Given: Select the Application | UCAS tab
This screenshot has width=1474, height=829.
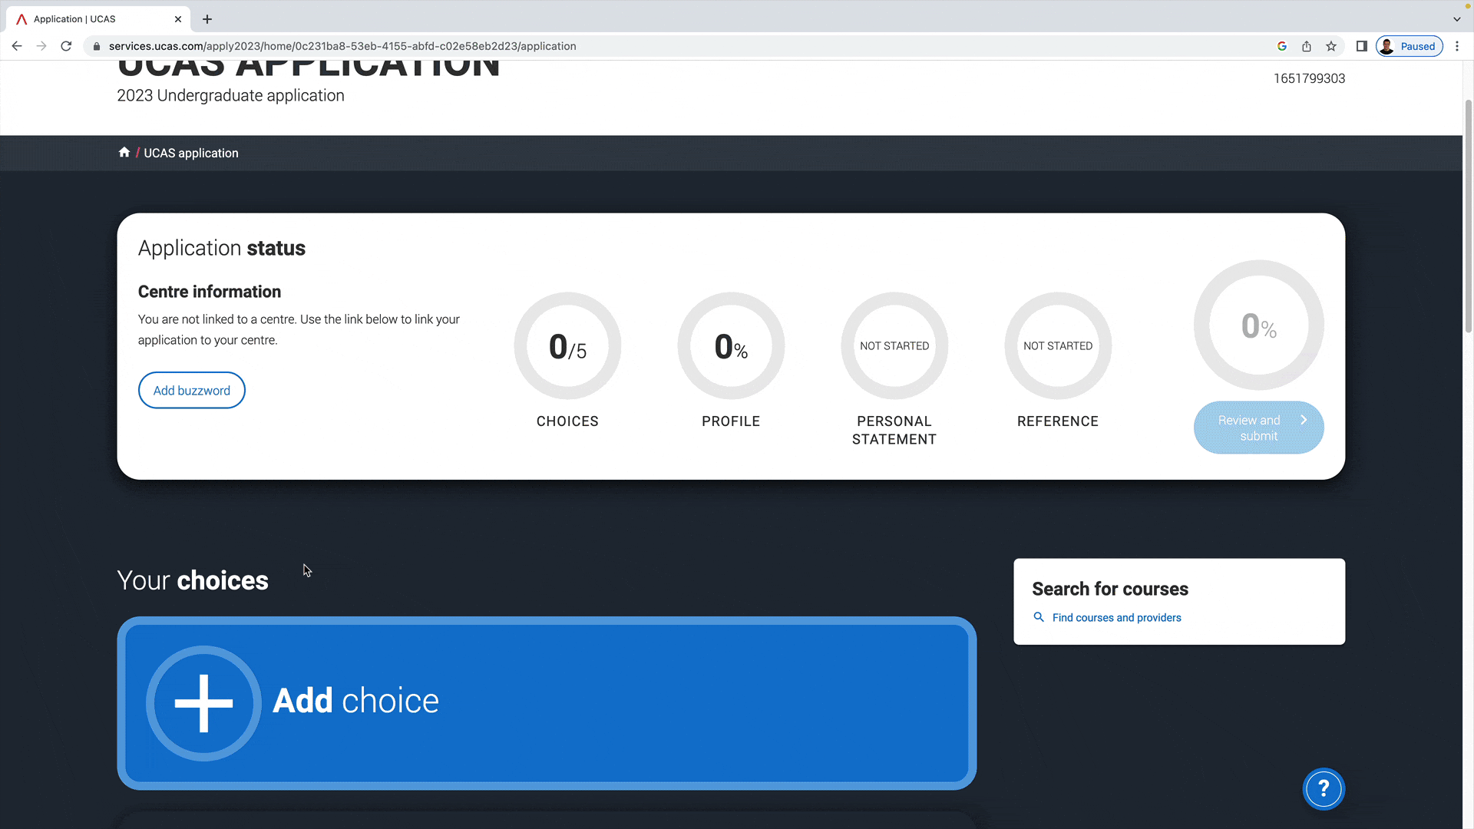Looking at the screenshot, I should tap(100, 19).
